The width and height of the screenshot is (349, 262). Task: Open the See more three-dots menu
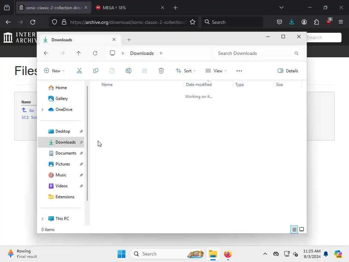(x=239, y=71)
